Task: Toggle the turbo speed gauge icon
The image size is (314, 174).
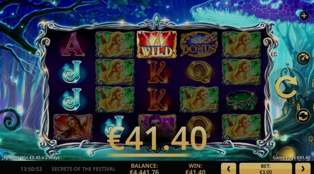Action: tap(303, 59)
